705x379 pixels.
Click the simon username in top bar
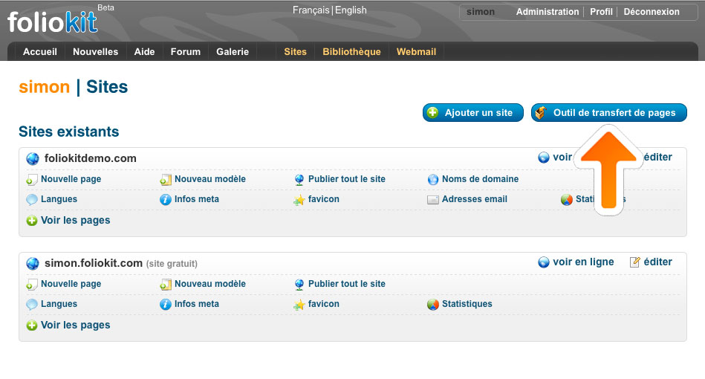pos(480,12)
